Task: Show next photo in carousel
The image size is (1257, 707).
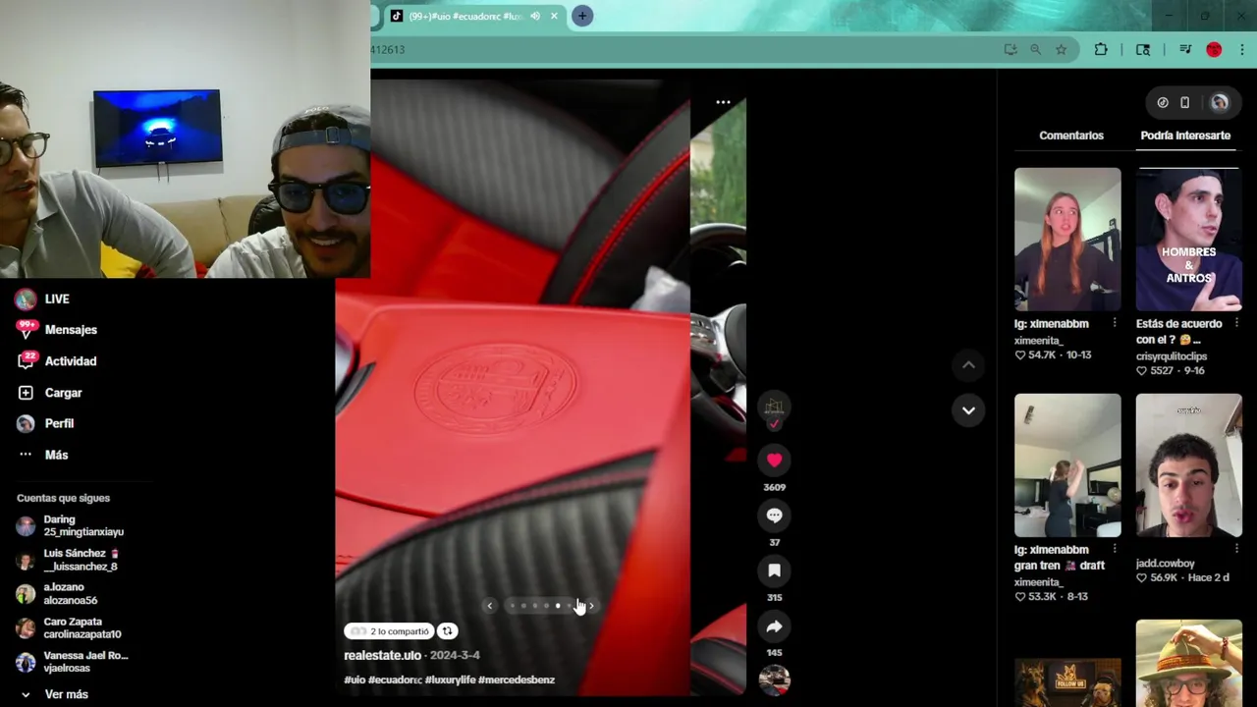Action: pos(591,606)
